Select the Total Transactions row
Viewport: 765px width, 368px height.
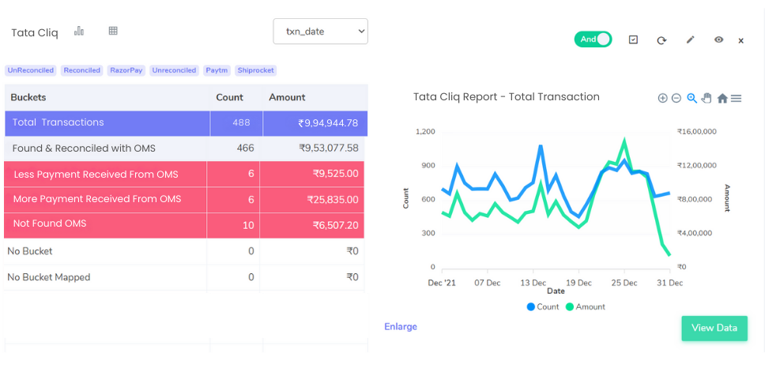coord(186,123)
